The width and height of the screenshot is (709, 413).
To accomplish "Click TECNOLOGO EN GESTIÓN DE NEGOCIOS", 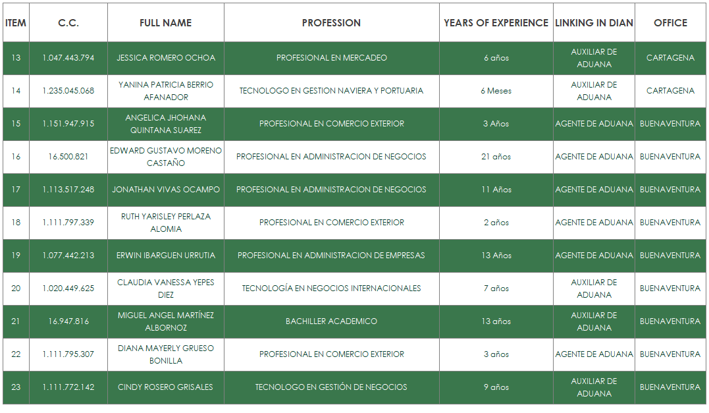I will (331, 388).
